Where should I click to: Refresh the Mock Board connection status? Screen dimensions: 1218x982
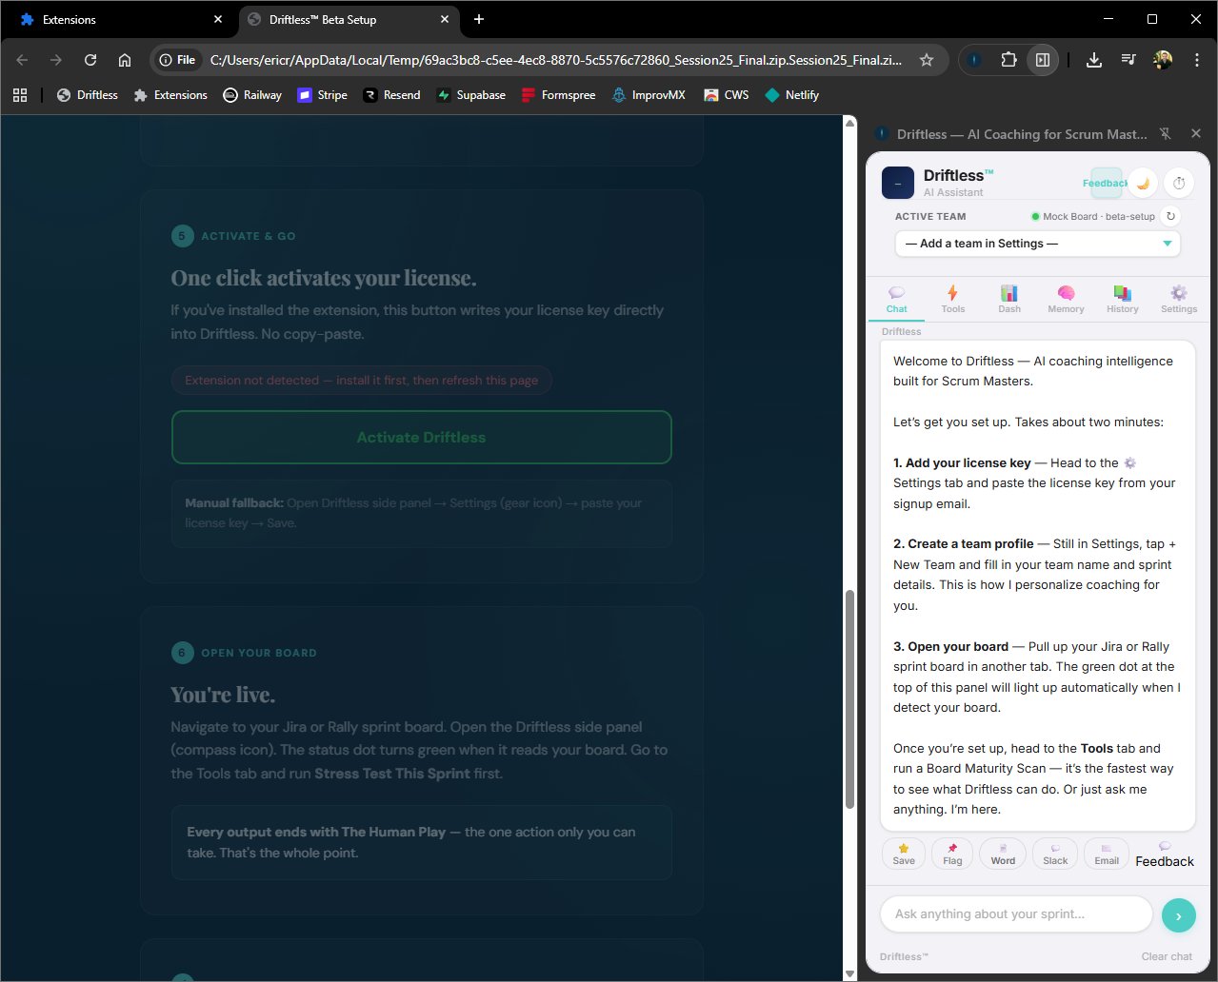1170,216
